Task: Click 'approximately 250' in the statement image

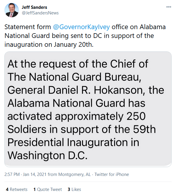Action: point(100,117)
